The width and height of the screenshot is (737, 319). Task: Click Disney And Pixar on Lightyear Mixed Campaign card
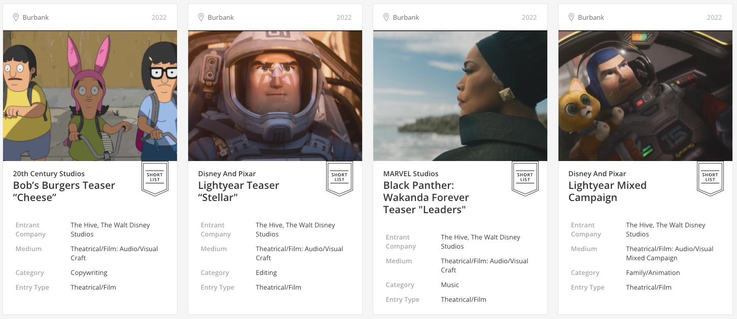click(597, 174)
